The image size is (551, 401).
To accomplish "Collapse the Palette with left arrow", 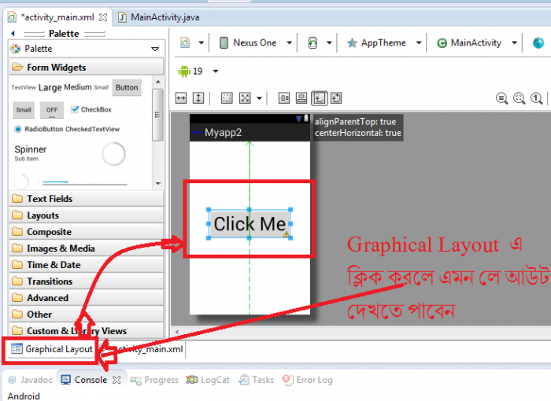I will point(13,34).
